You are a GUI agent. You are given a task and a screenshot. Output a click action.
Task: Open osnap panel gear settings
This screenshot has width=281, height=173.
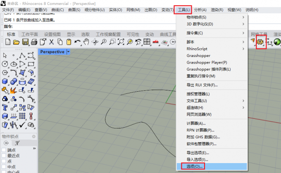tap(34, 137)
